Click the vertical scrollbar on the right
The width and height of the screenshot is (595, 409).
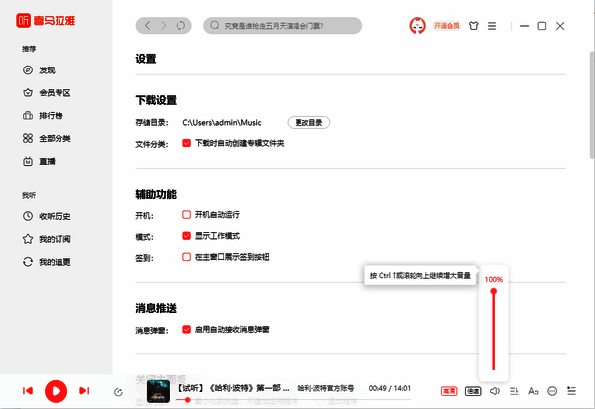coord(592,104)
